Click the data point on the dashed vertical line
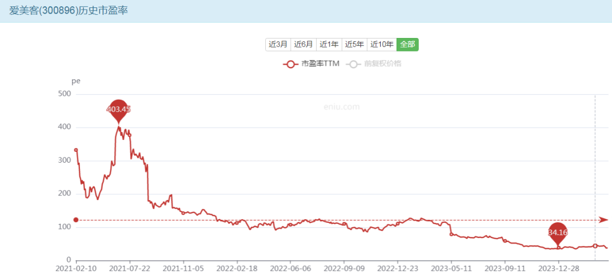The image size is (612, 276). pyautogui.click(x=595, y=245)
